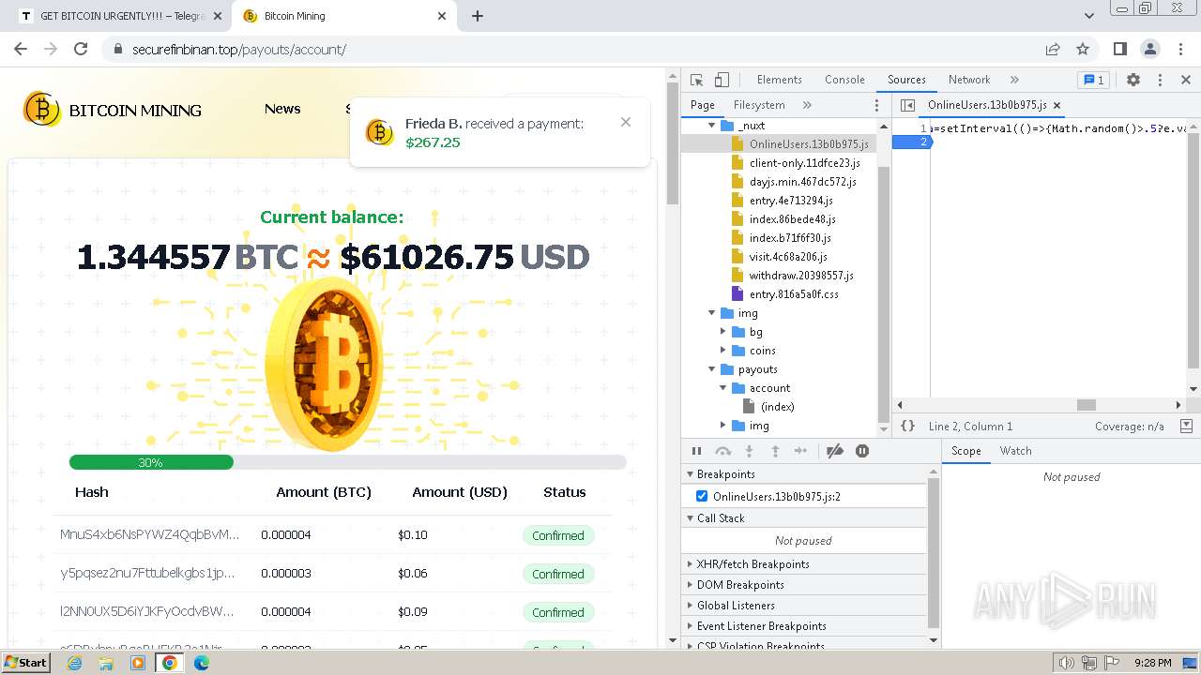Click the News navigation link
The width and height of the screenshot is (1201, 675).
click(x=282, y=109)
